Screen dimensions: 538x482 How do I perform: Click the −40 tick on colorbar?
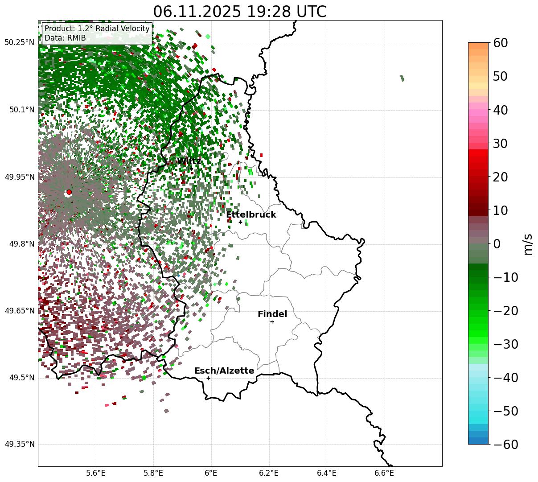click(x=505, y=377)
